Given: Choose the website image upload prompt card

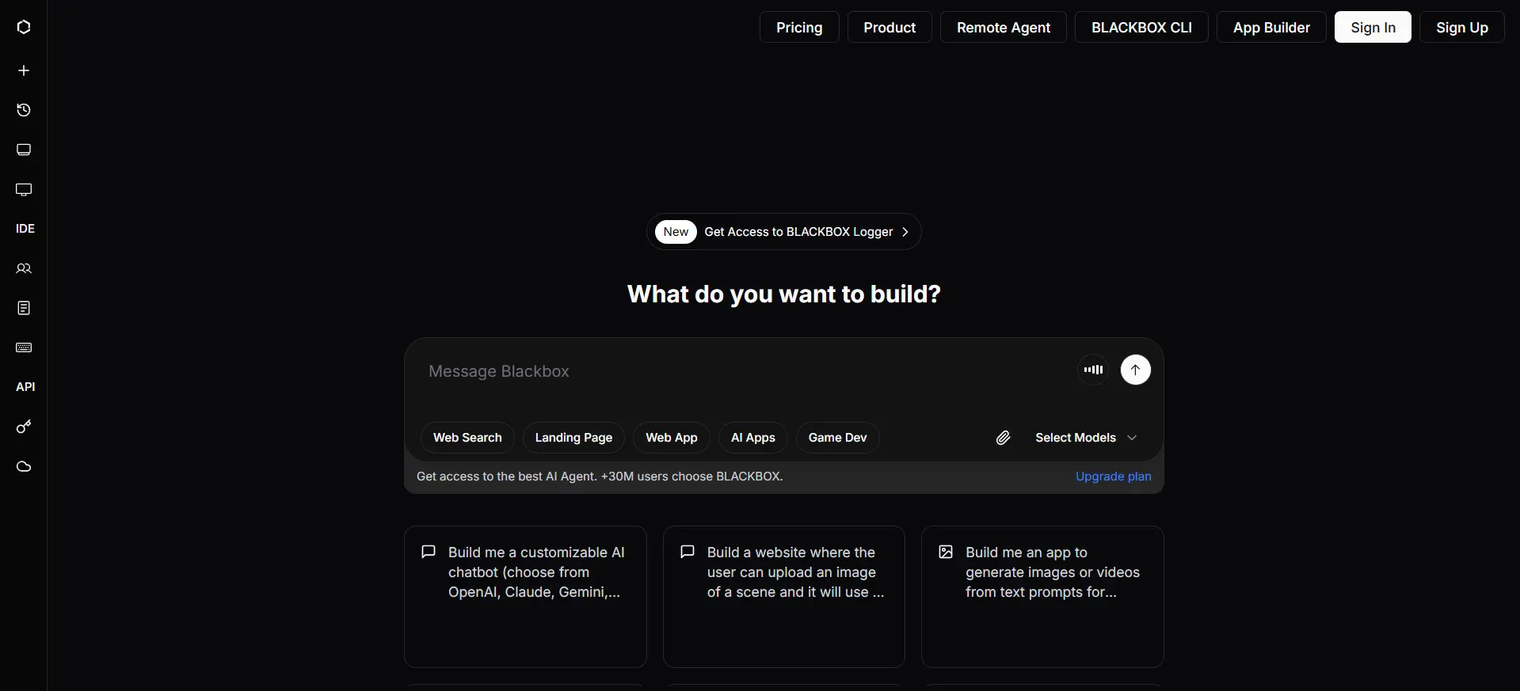Looking at the screenshot, I should click(784, 597).
